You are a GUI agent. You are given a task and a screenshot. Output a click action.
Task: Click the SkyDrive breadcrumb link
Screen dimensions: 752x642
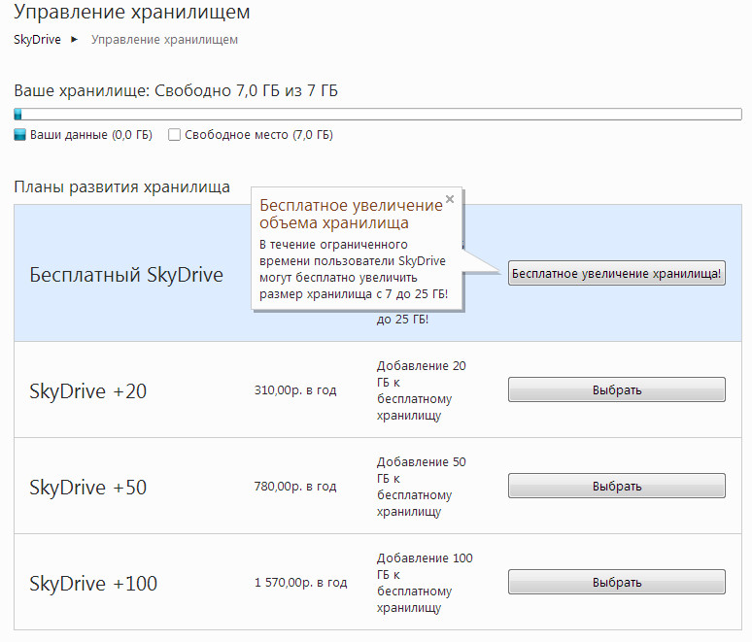(x=38, y=39)
